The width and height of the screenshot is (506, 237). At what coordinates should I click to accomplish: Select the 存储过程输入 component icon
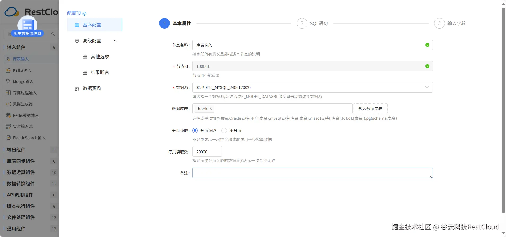(8, 93)
